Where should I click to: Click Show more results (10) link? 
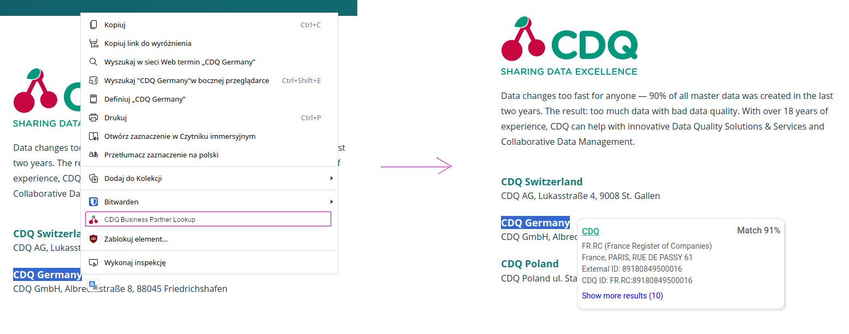[x=622, y=296]
